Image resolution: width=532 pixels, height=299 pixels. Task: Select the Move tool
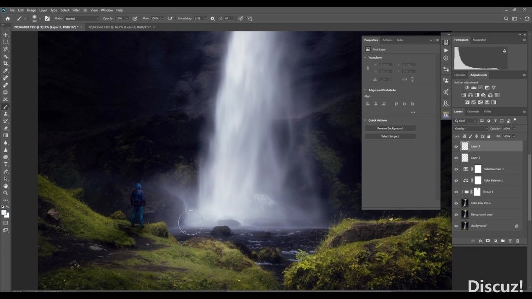pyautogui.click(x=5, y=34)
